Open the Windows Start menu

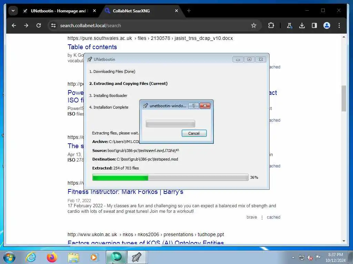(9, 257)
